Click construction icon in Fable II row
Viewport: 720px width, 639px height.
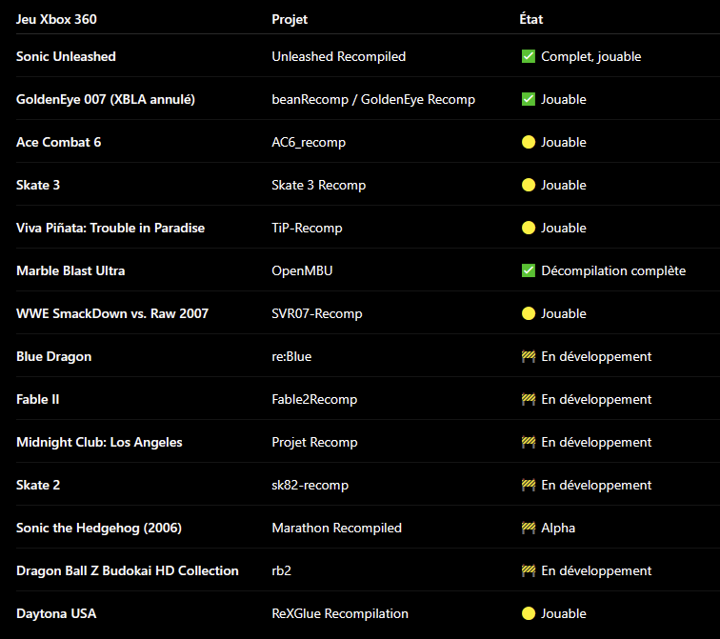[x=529, y=399]
